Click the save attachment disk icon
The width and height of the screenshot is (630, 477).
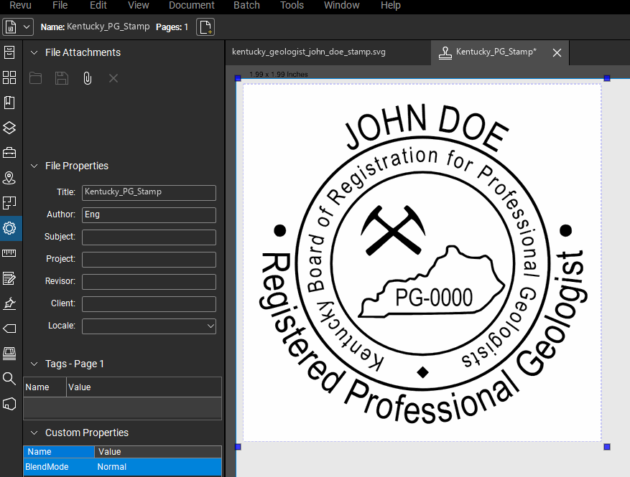click(62, 78)
